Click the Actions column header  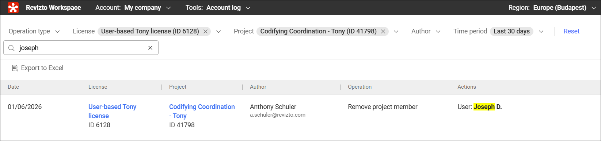point(467,87)
